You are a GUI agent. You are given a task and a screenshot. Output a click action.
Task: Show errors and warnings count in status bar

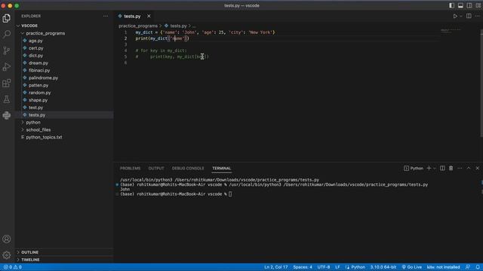[x=12, y=267]
